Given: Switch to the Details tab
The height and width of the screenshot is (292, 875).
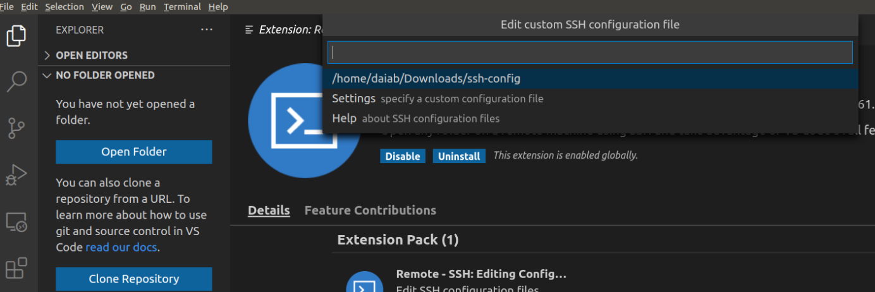Looking at the screenshot, I should pos(269,210).
